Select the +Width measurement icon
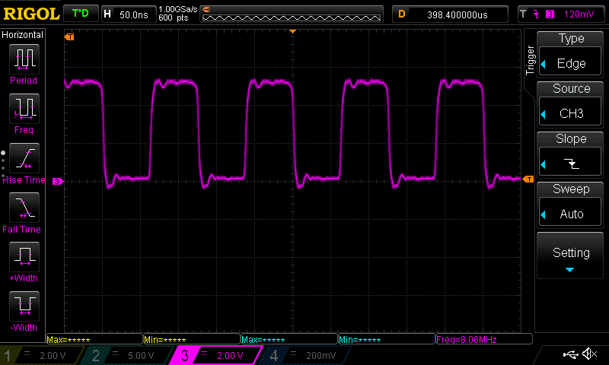 pos(24,256)
